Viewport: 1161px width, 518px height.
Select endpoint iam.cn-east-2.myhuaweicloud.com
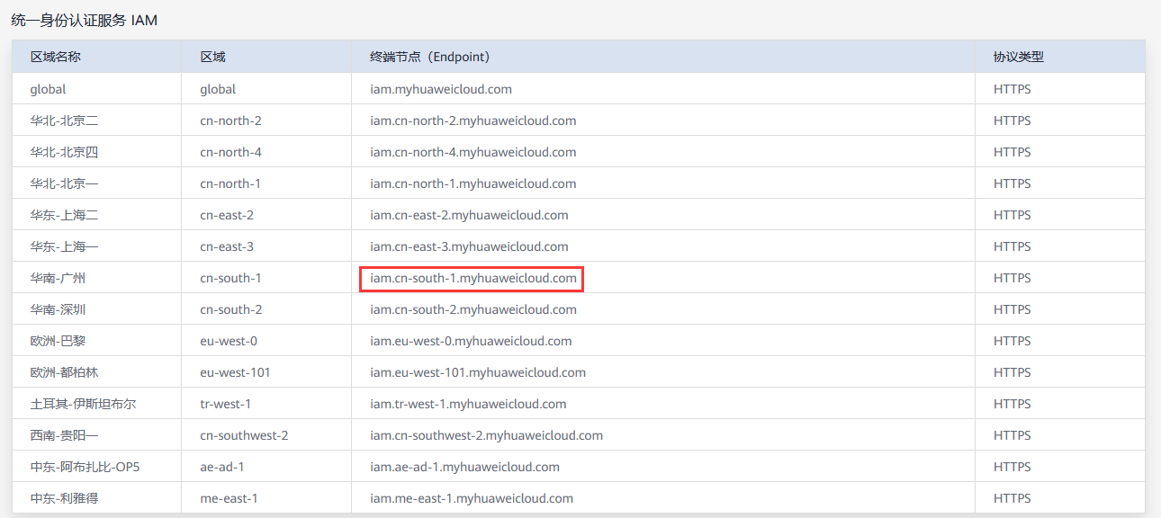point(469,215)
